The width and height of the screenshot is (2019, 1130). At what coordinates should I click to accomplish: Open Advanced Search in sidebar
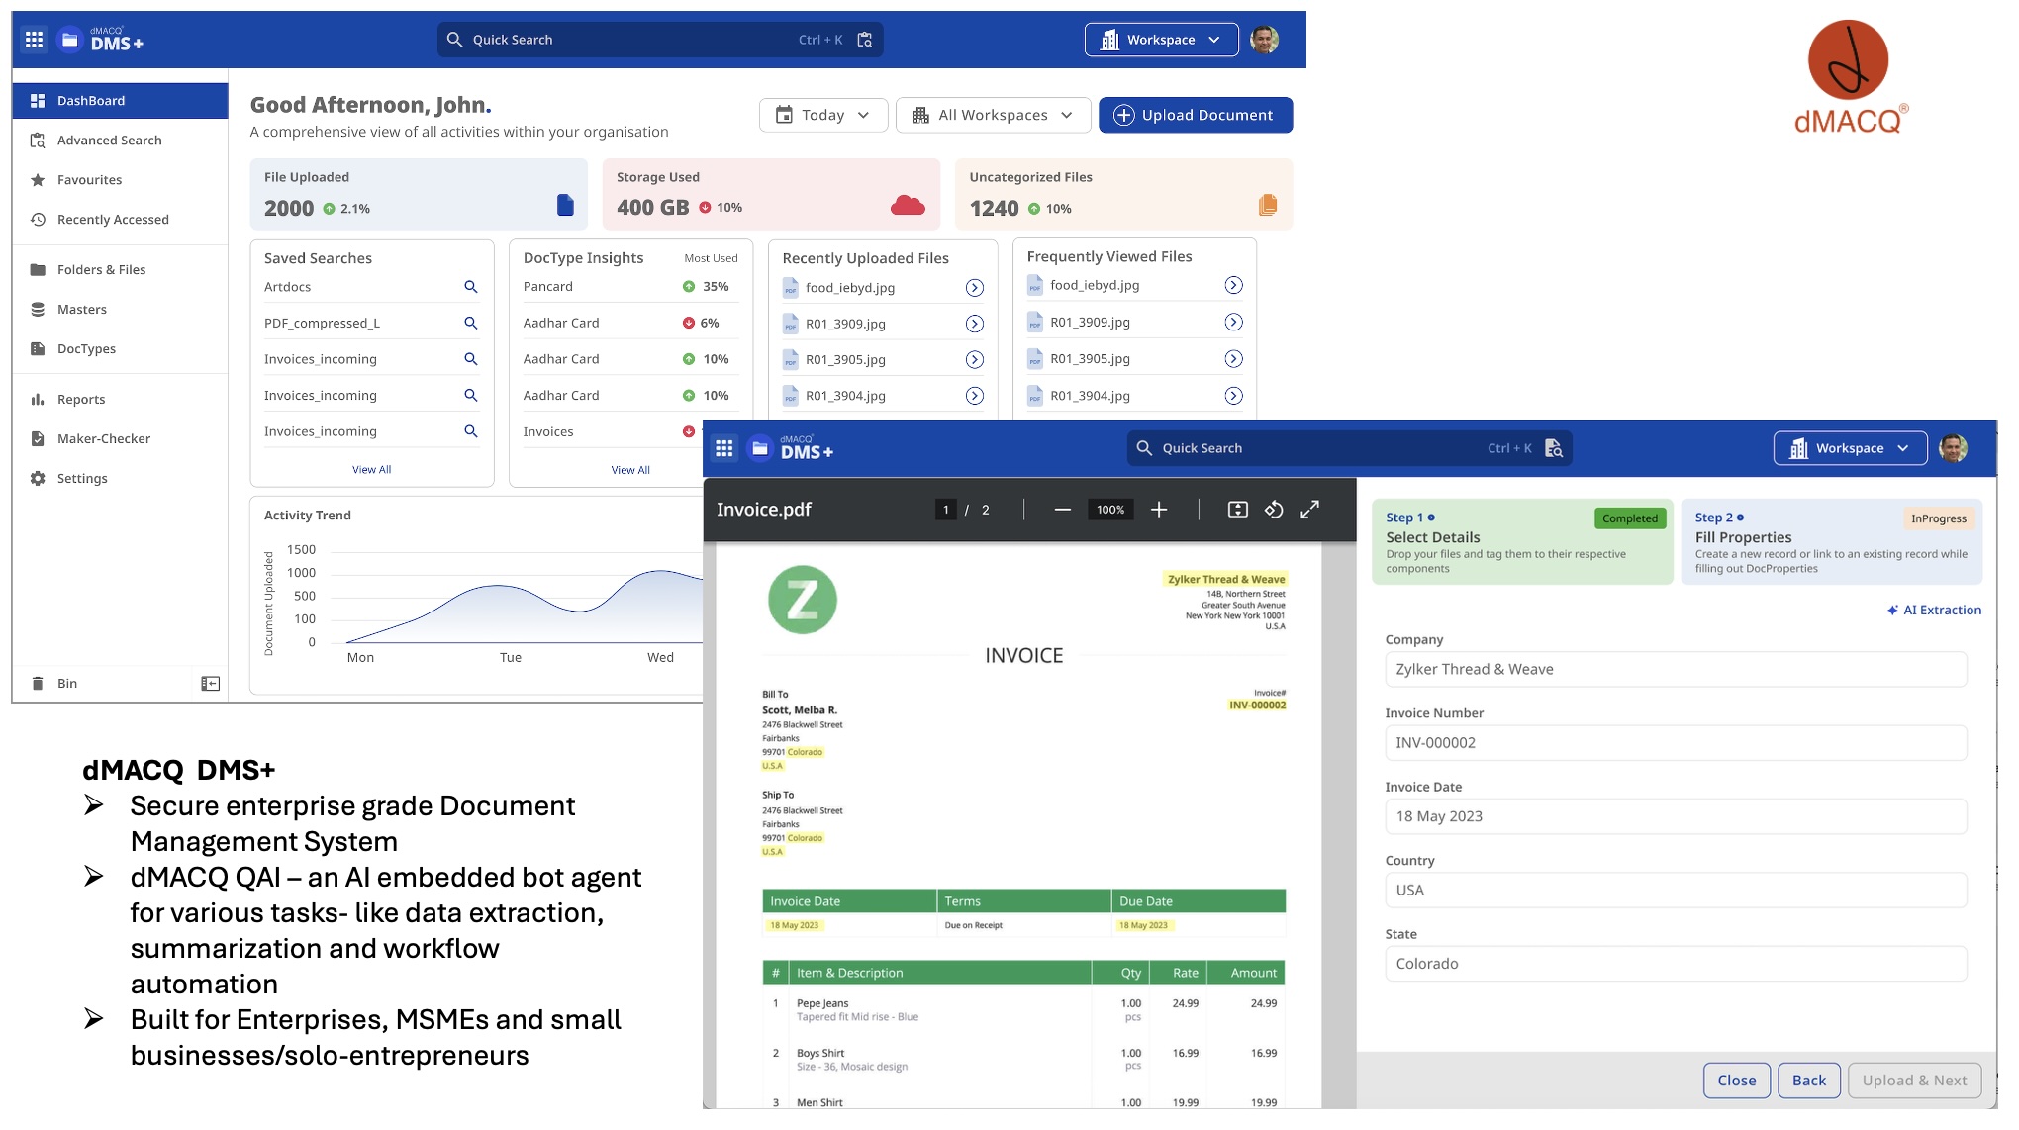[109, 141]
